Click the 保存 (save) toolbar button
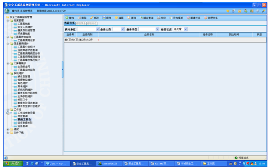The width and height of the screenshot is (270, 168). (107, 18)
